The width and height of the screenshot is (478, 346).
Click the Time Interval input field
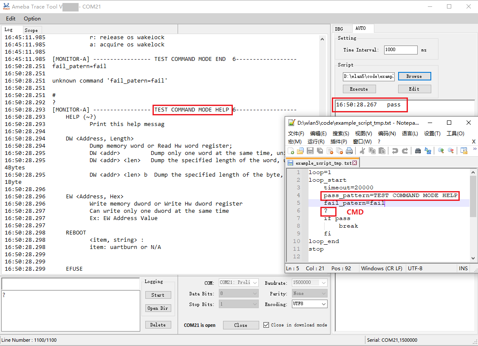click(x=400, y=50)
